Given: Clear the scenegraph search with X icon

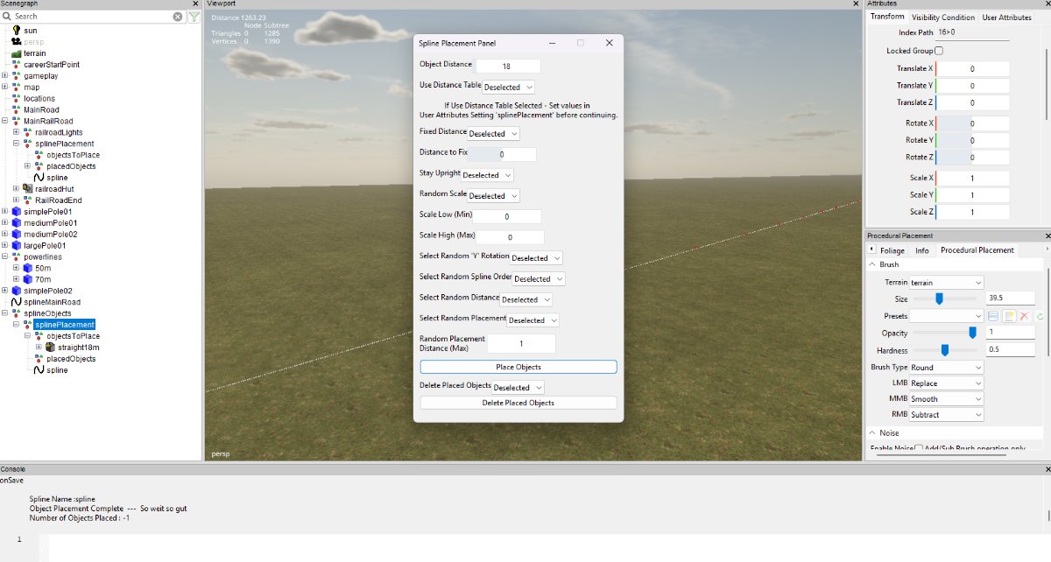Looking at the screenshot, I should [178, 16].
